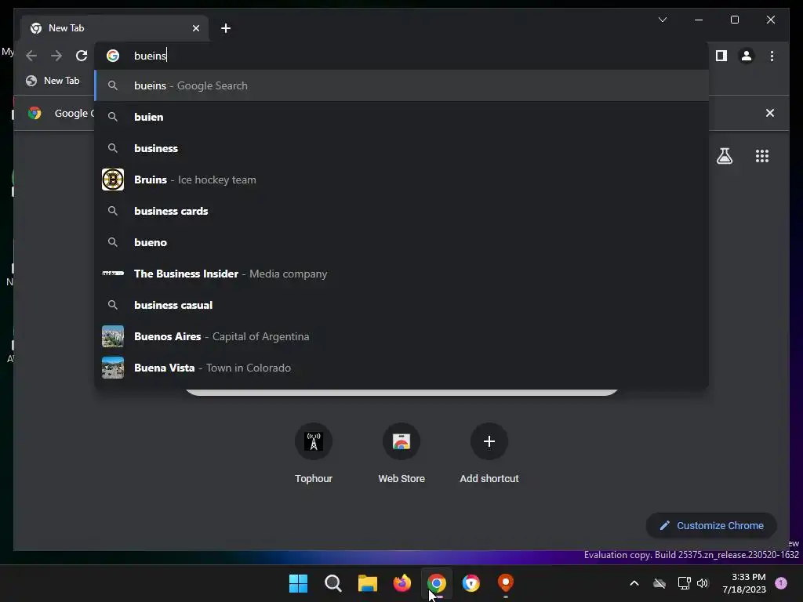Reload the page with the refresh icon
This screenshot has width=803, height=602.
coord(82,56)
